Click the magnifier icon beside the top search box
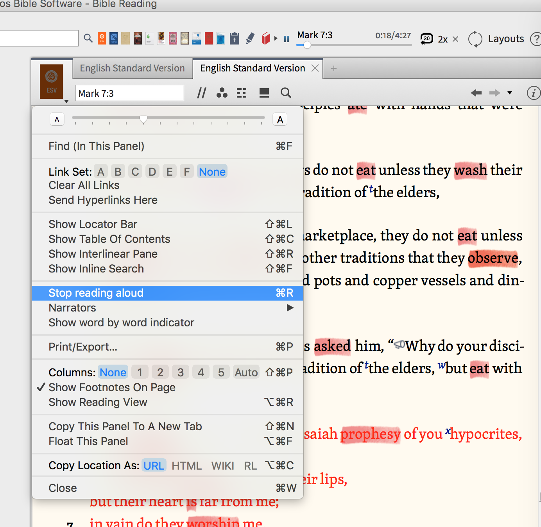Screen dimensions: 541x527 (88, 38)
